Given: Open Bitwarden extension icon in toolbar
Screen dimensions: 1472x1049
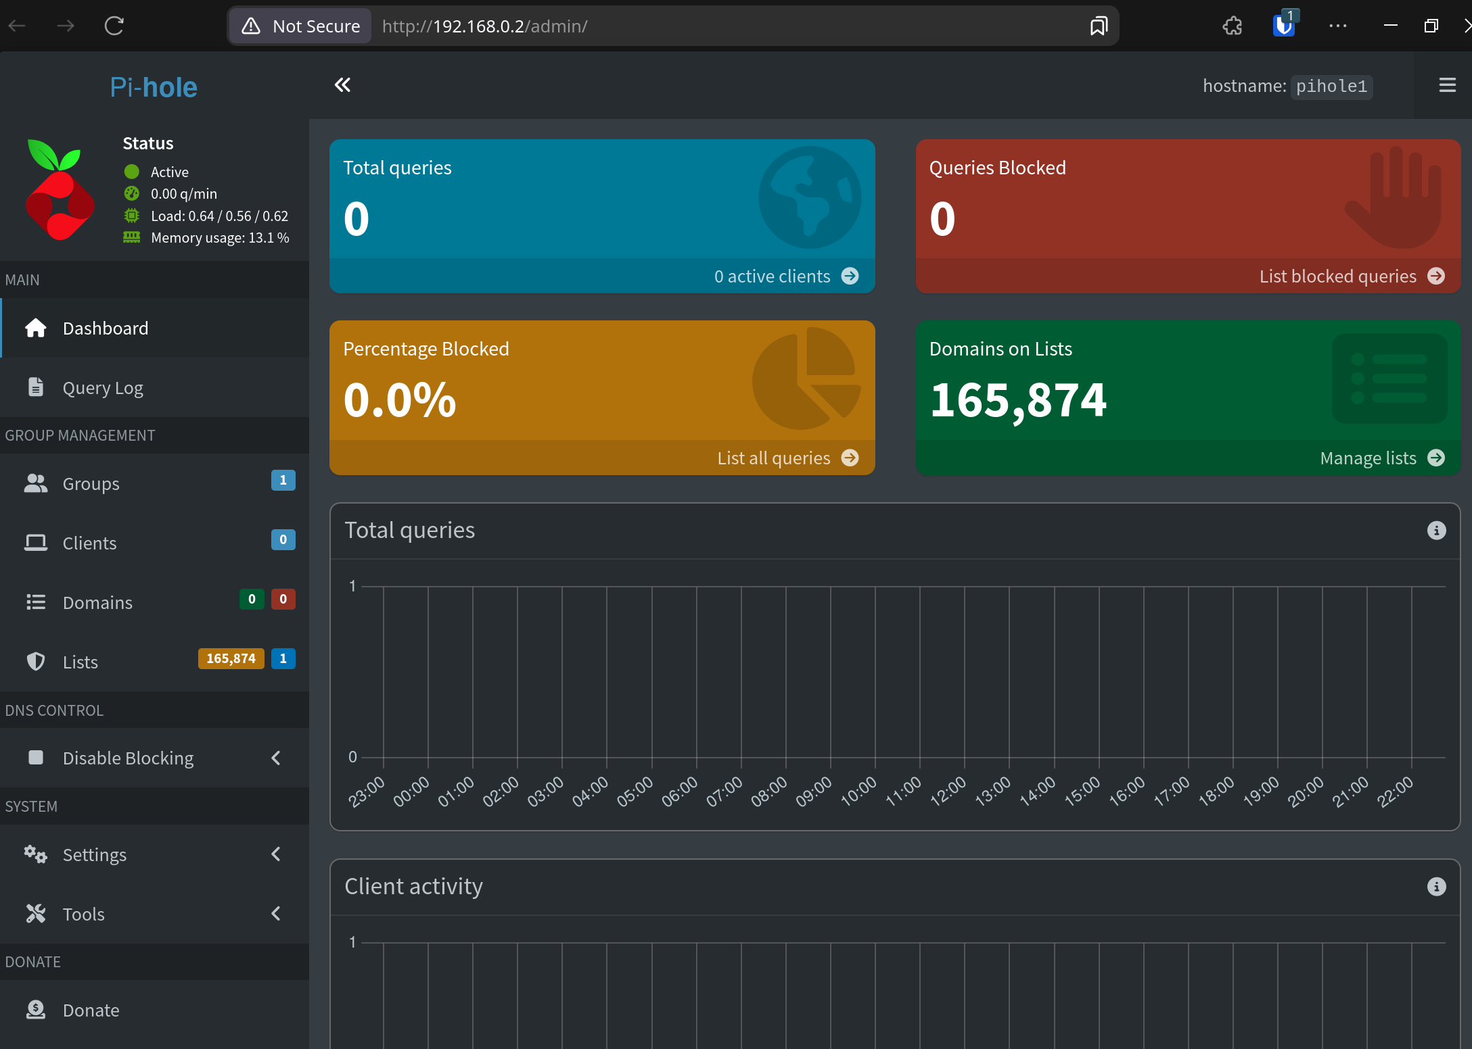Looking at the screenshot, I should click(x=1283, y=26).
